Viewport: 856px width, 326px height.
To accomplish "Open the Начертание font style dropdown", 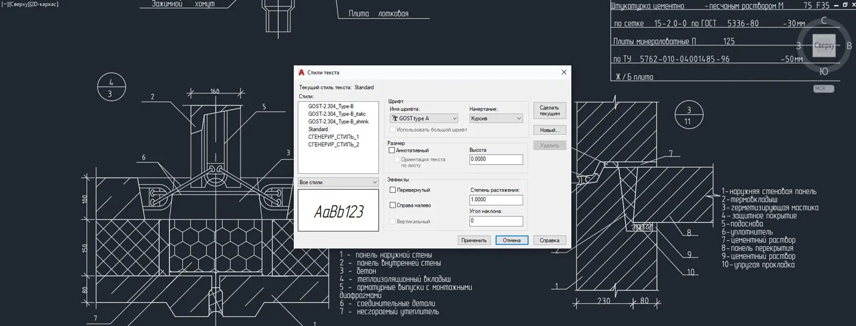I will click(x=496, y=118).
